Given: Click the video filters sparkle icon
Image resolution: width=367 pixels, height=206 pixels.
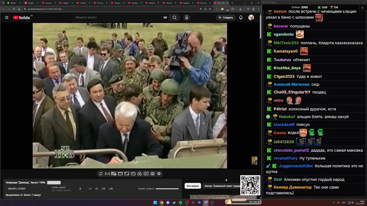Looking at the screenshot, I should 146,174.
